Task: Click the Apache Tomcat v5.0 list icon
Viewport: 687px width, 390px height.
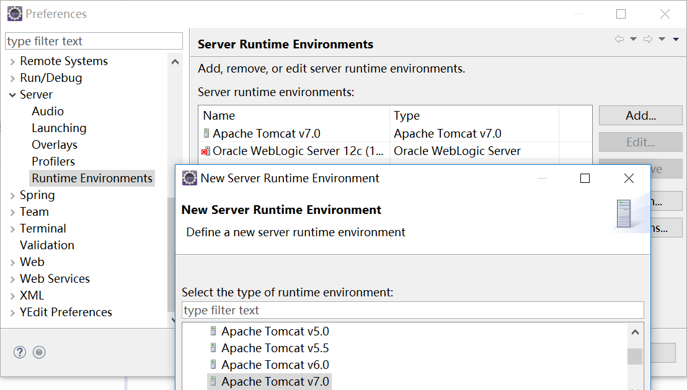Action: (x=213, y=331)
